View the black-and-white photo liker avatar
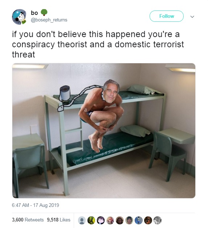Screen dimensions: 208x228 point(158,220)
